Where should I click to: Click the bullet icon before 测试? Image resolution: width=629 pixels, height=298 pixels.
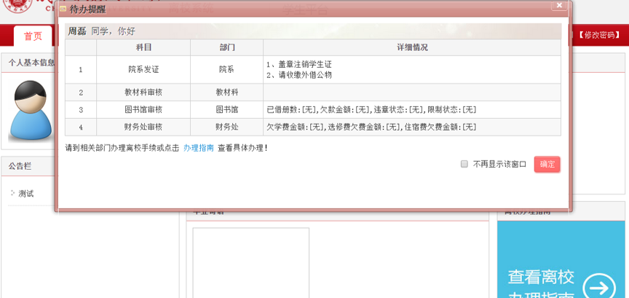point(13,194)
